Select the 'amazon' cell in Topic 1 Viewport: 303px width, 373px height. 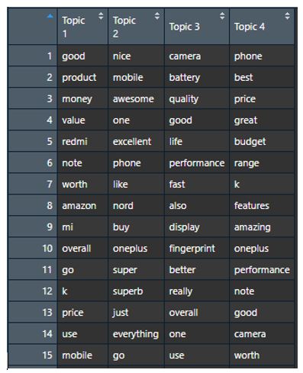(82, 205)
